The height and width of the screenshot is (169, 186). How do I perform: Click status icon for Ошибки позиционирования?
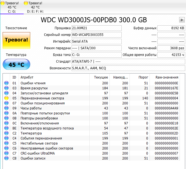(6, 103)
